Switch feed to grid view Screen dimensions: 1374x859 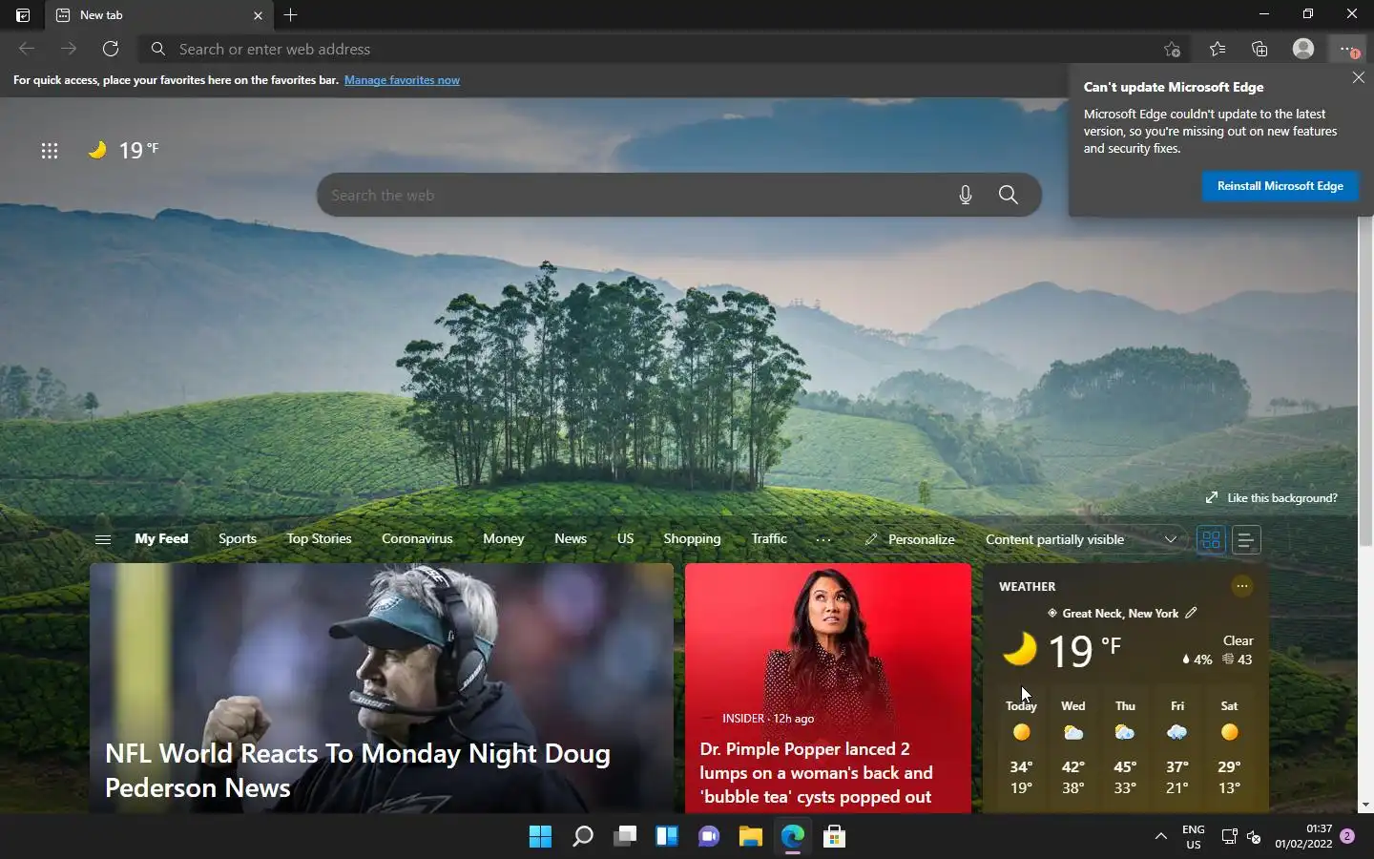point(1211,539)
